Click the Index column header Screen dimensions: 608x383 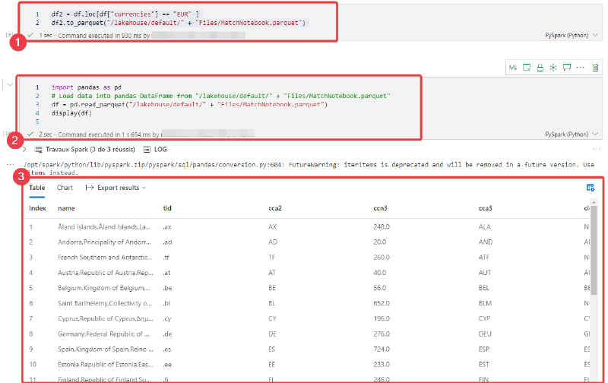pyautogui.click(x=37, y=208)
